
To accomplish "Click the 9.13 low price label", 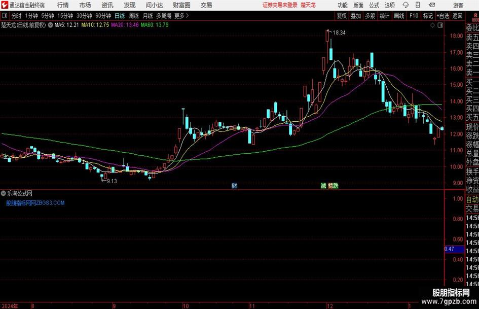I will [x=112, y=181].
